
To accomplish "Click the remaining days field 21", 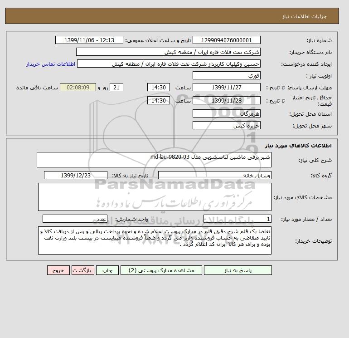I will 116,88.
